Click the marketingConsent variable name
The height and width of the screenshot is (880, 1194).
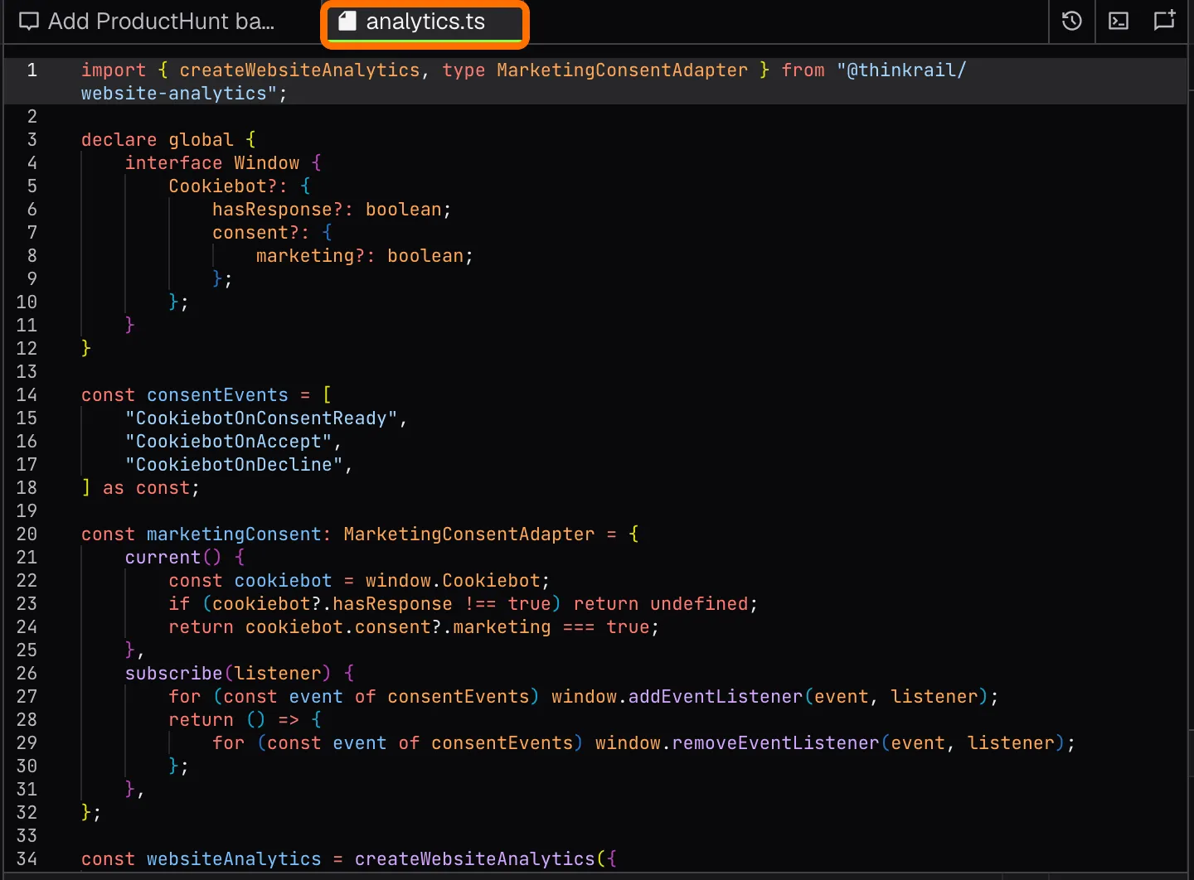[x=233, y=534]
